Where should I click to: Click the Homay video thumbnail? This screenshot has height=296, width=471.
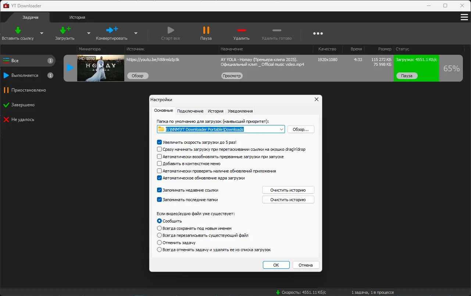click(101, 68)
